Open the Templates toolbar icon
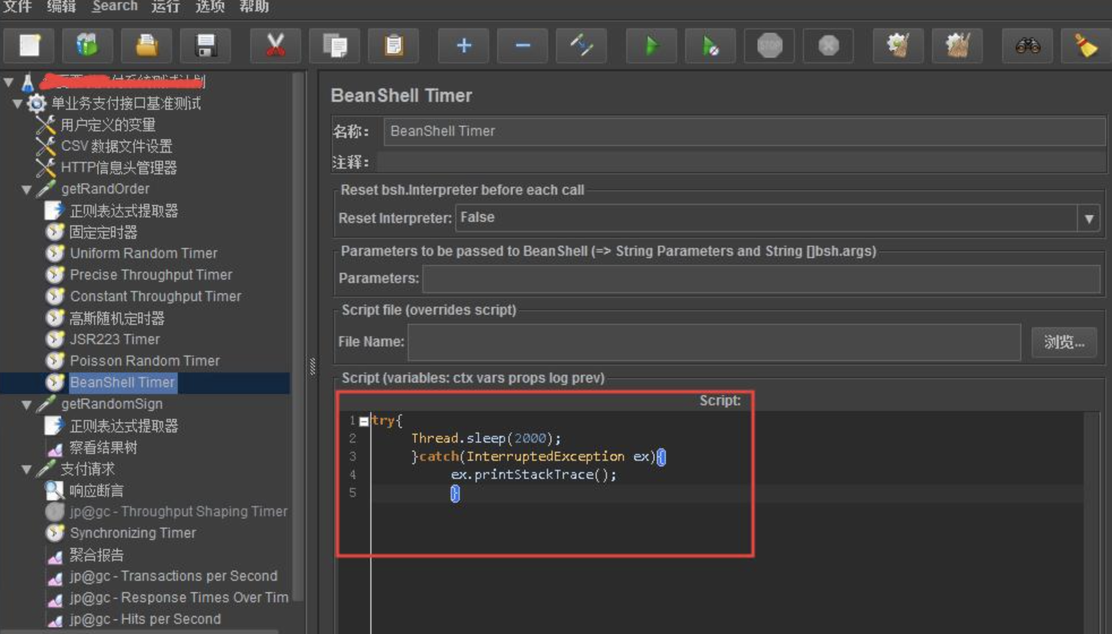Screen dimensions: 1112x634 [87, 45]
